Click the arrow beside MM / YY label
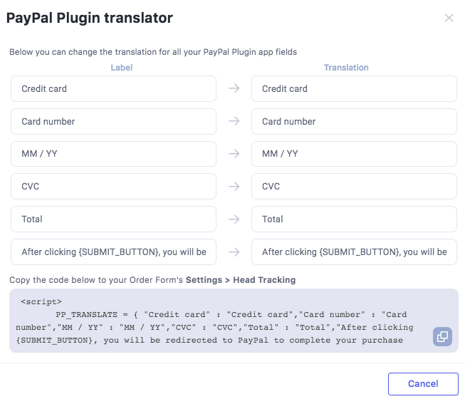The height and width of the screenshot is (399, 465). click(x=234, y=154)
